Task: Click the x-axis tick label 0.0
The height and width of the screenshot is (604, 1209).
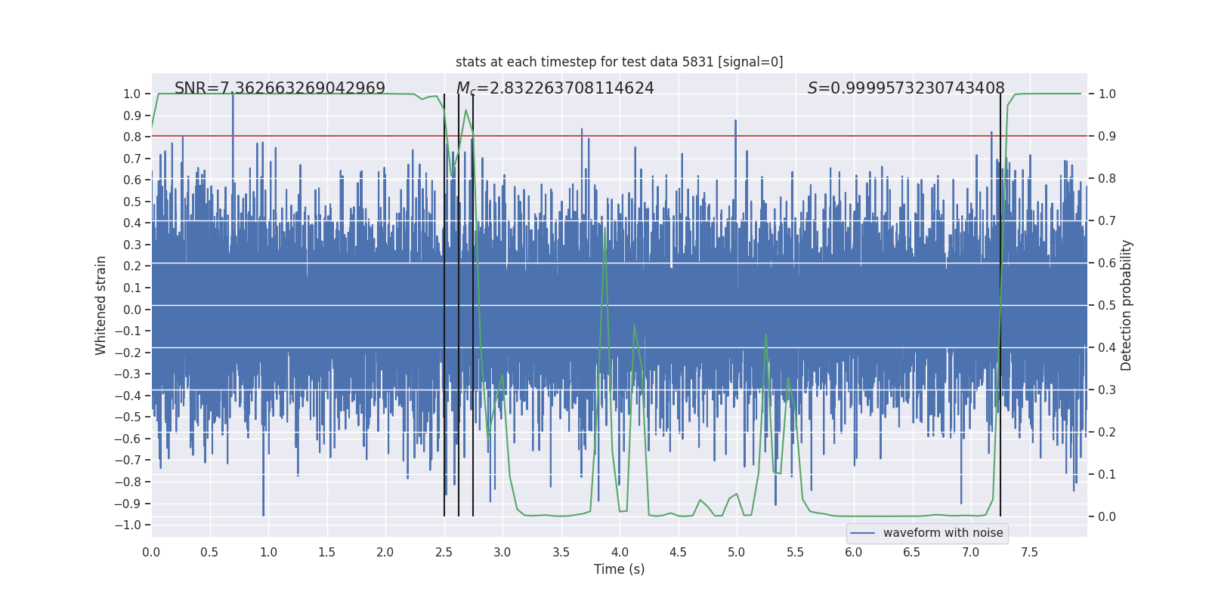Action: pyautogui.click(x=151, y=553)
